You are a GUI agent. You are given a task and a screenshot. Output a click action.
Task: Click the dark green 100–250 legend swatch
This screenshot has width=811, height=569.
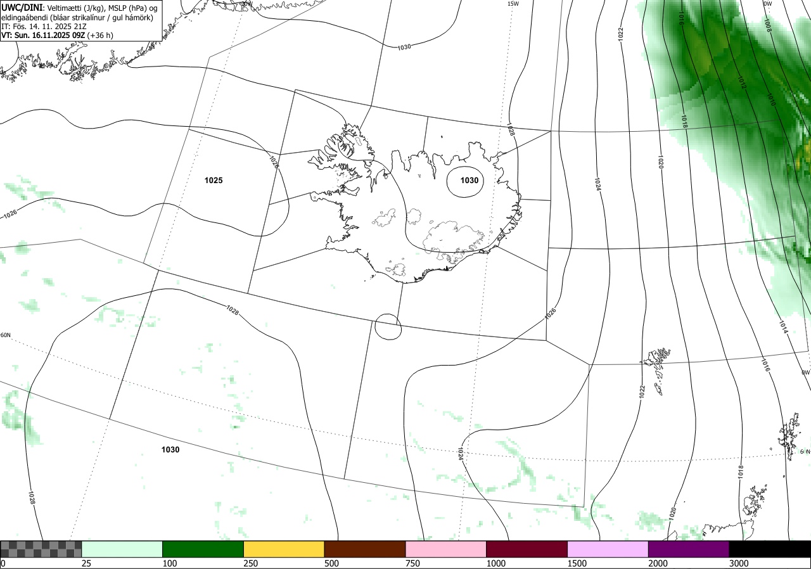[x=203, y=549]
